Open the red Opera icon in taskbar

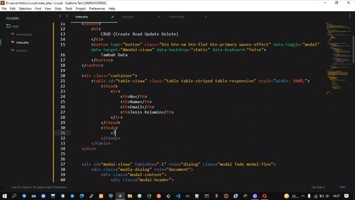265,196
